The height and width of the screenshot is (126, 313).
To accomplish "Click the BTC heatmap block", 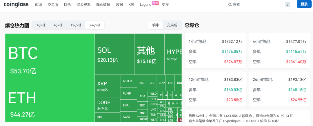I will pyautogui.click(x=50, y=58).
